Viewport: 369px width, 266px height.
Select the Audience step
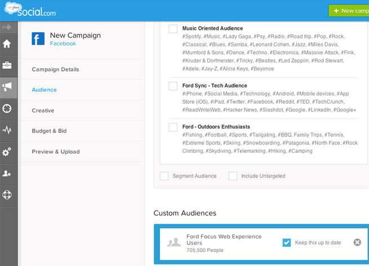(83, 90)
